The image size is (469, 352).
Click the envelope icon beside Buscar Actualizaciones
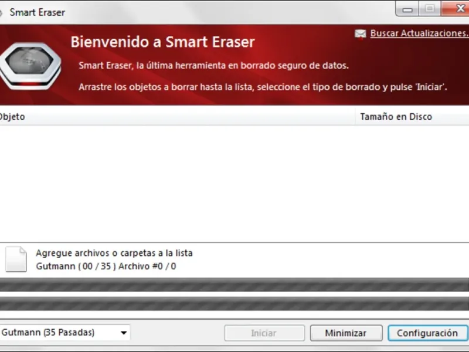360,34
